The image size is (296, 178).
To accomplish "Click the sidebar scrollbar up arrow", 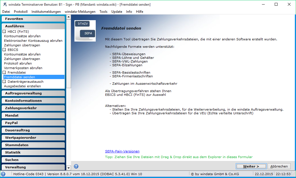I will click(68, 17).
